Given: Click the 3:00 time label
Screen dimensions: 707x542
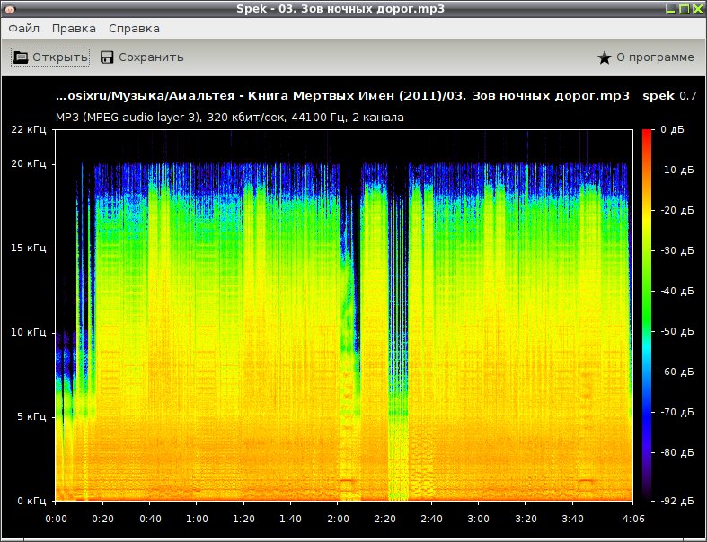Looking at the screenshot, I should point(479,519).
